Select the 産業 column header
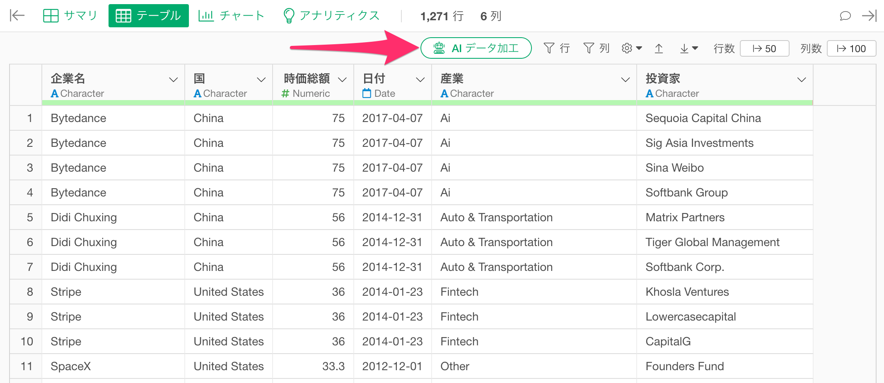 coord(534,84)
